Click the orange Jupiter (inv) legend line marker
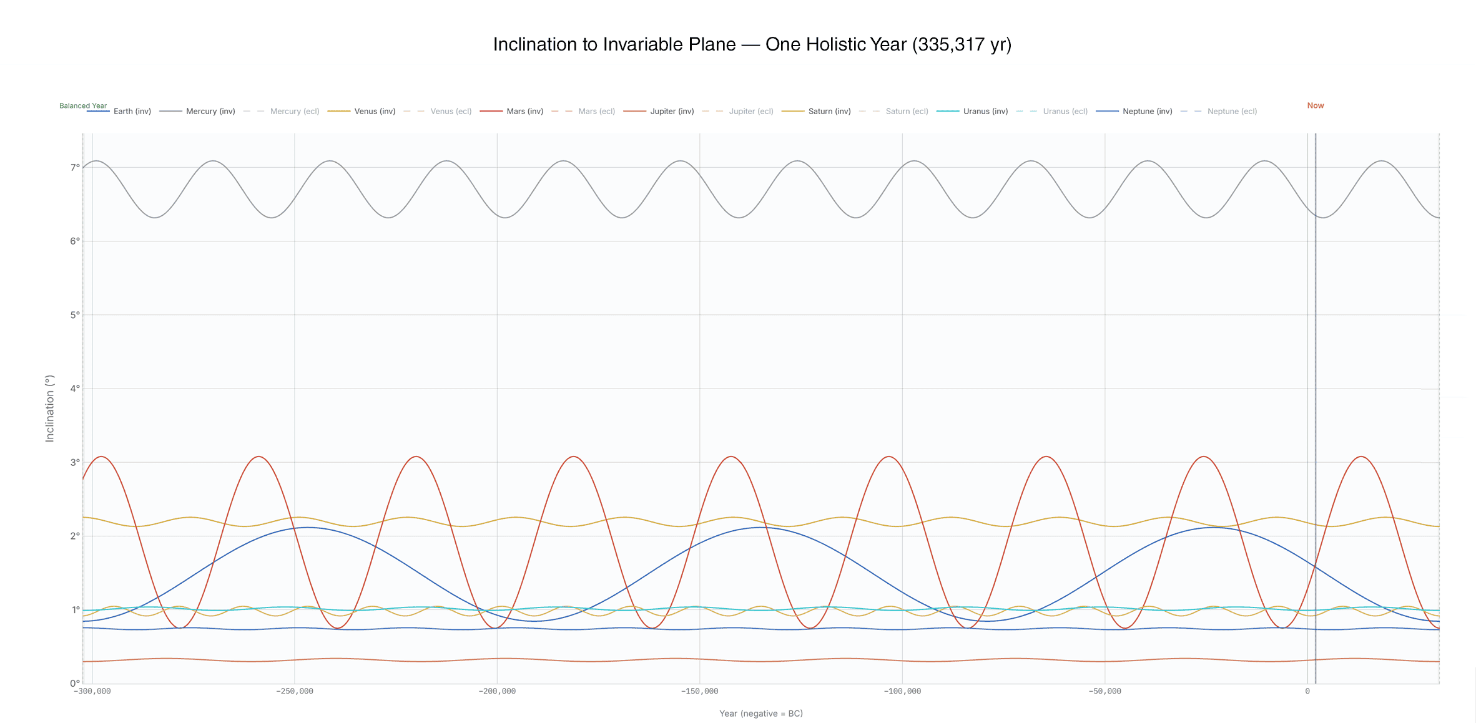Viewport: 1476px width, 726px height. click(x=636, y=111)
